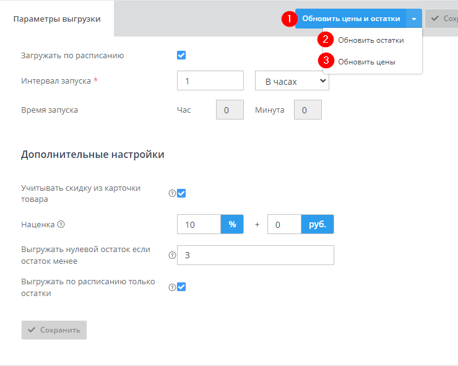Disable Выгружать по расписанию только остатки checkbox
The width and height of the screenshot is (458, 366).
181,287
